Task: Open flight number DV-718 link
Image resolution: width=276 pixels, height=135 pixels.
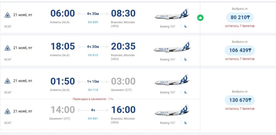Action: tap(93, 90)
